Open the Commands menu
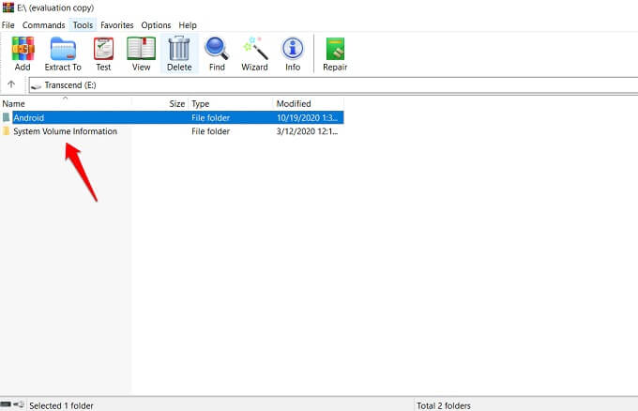 point(44,24)
